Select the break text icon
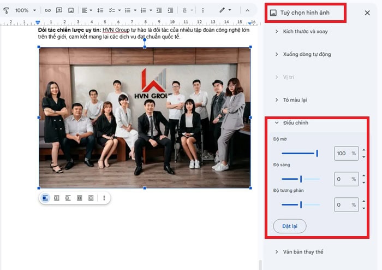This screenshot has height=270, width=382. coord(68,198)
